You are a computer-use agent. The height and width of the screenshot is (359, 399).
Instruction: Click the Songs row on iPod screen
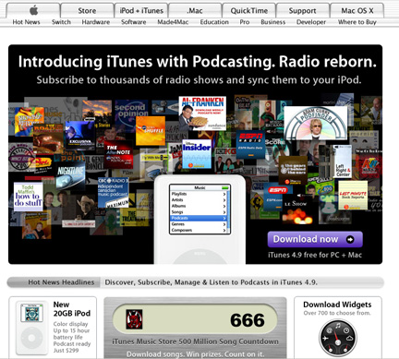199,212
